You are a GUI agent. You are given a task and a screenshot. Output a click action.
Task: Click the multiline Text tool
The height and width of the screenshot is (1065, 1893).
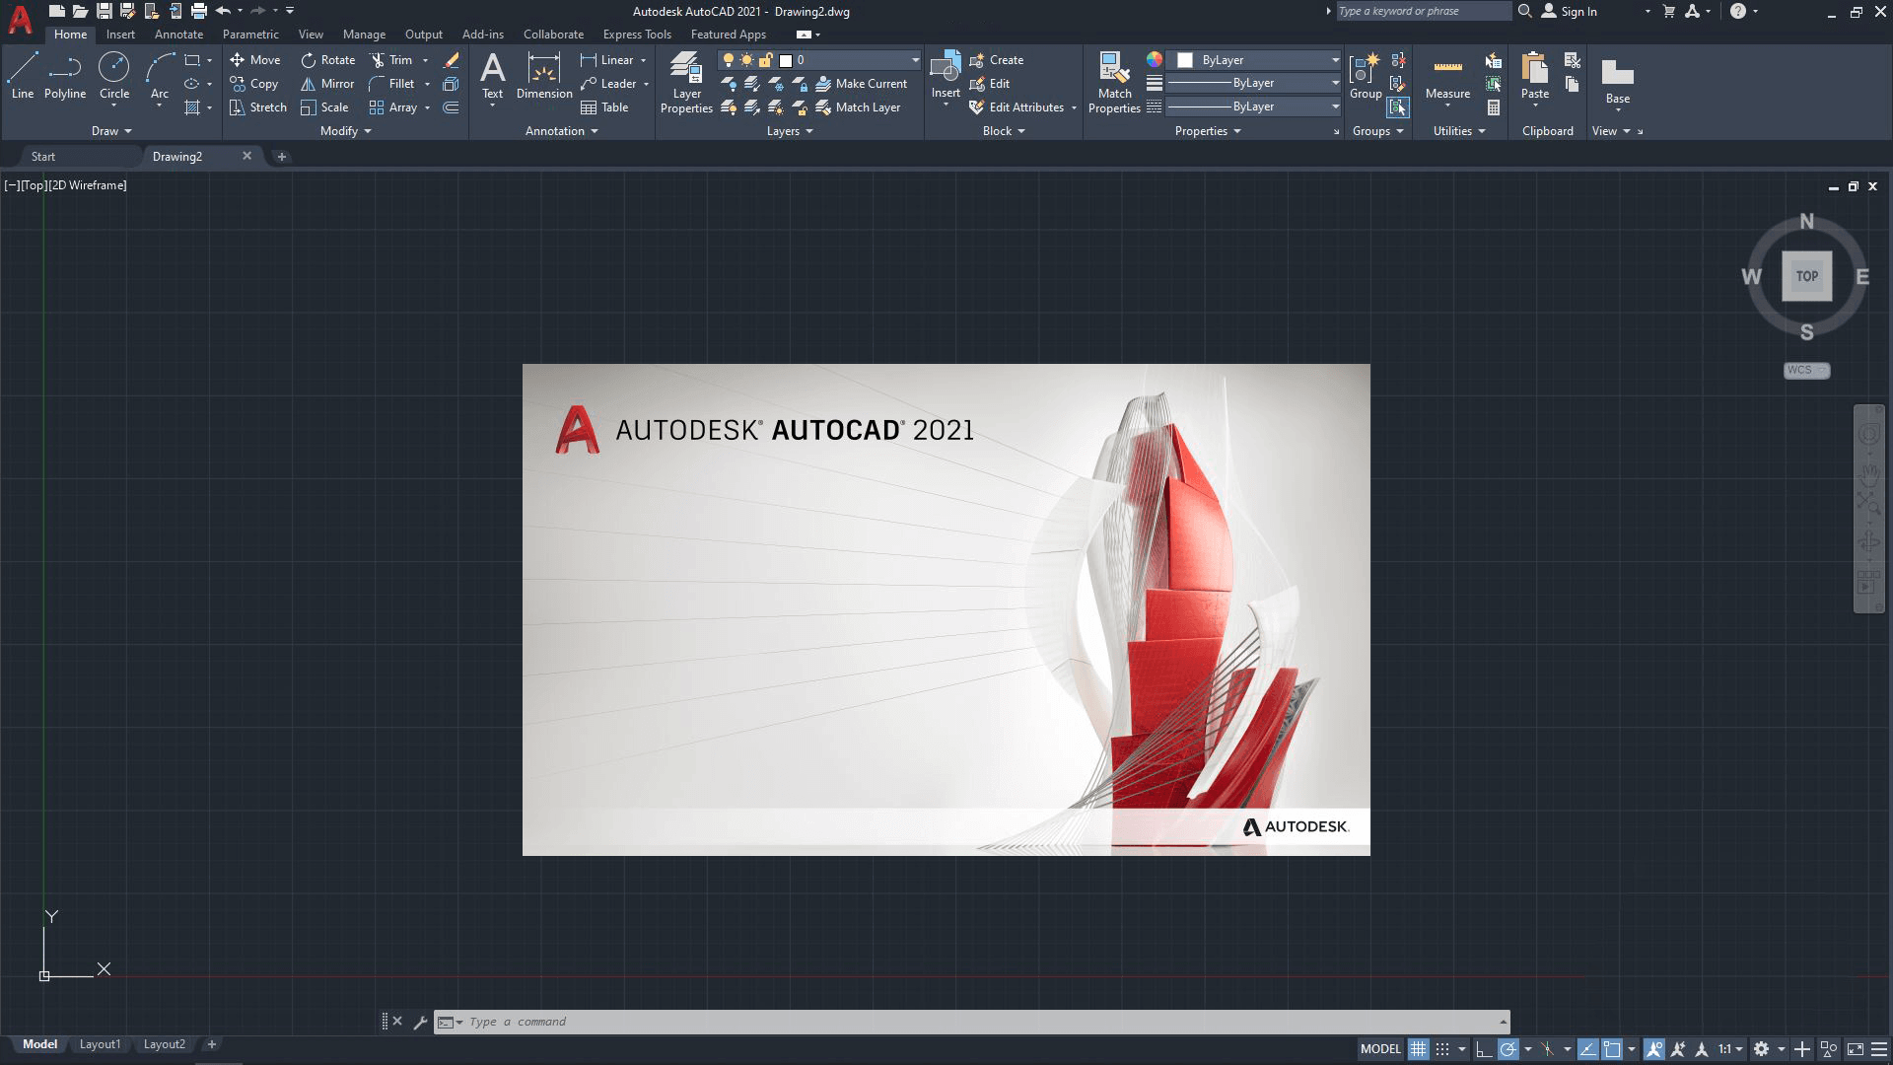click(492, 76)
